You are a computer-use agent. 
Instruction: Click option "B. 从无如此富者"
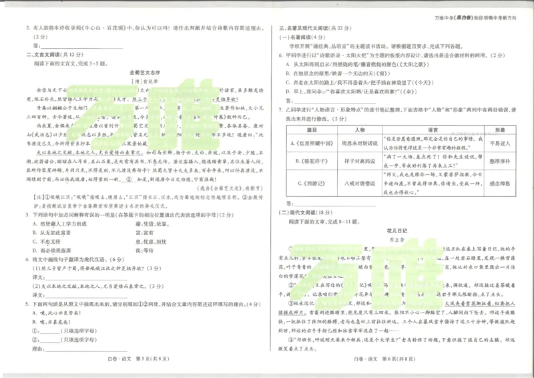coord(52,233)
